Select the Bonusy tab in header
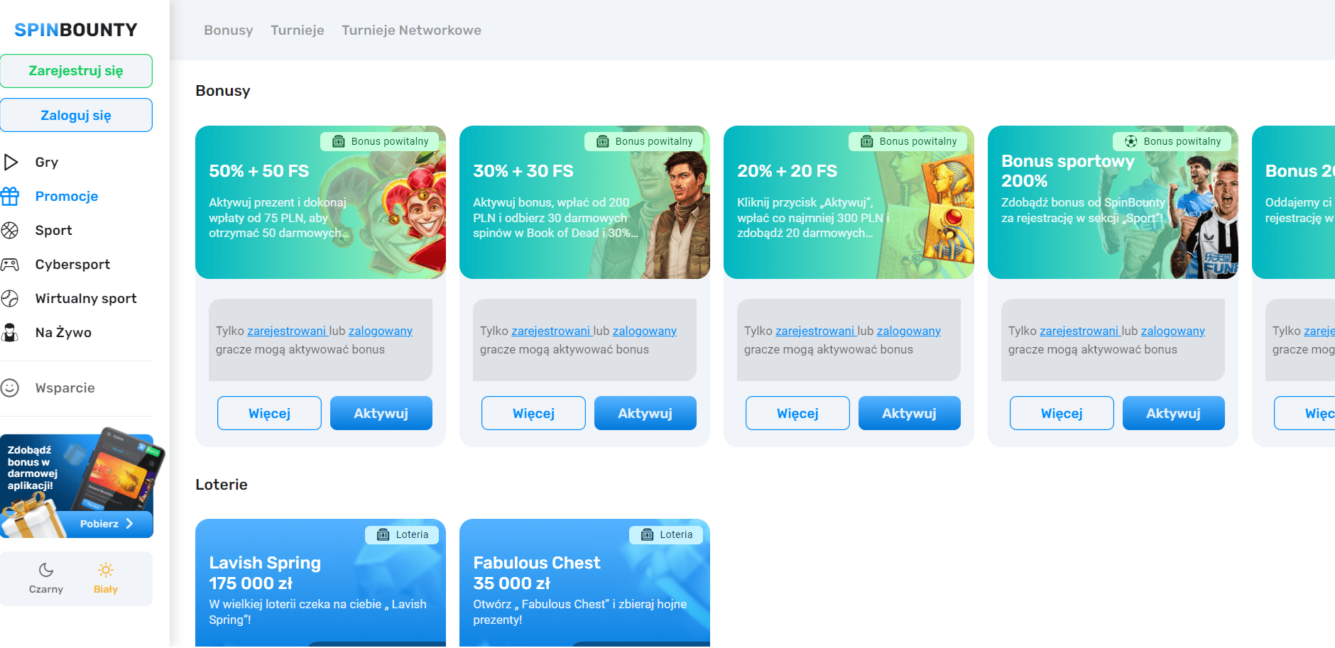Viewport: 1335px width, 648px height. 228,31
